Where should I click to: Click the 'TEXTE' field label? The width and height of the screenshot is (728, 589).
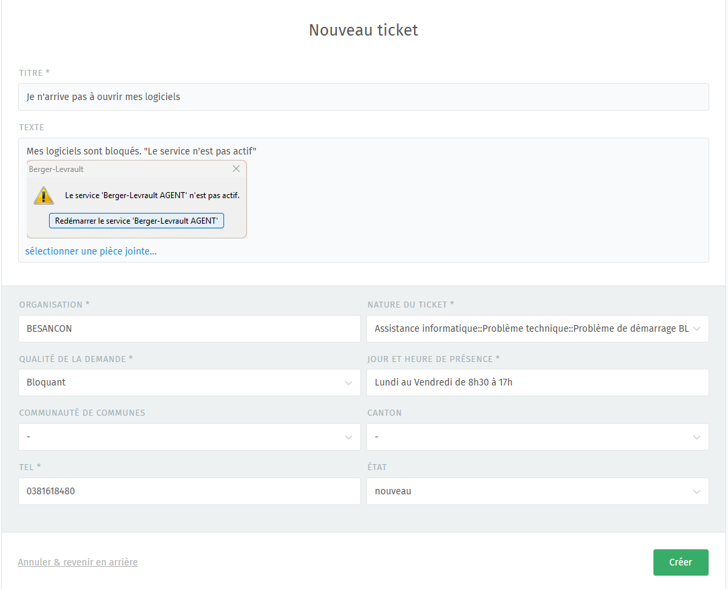32,128
